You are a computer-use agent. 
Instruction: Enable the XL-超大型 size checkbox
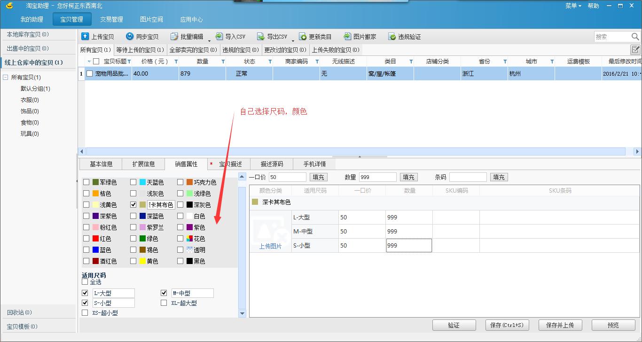click(x=164, y=303)
